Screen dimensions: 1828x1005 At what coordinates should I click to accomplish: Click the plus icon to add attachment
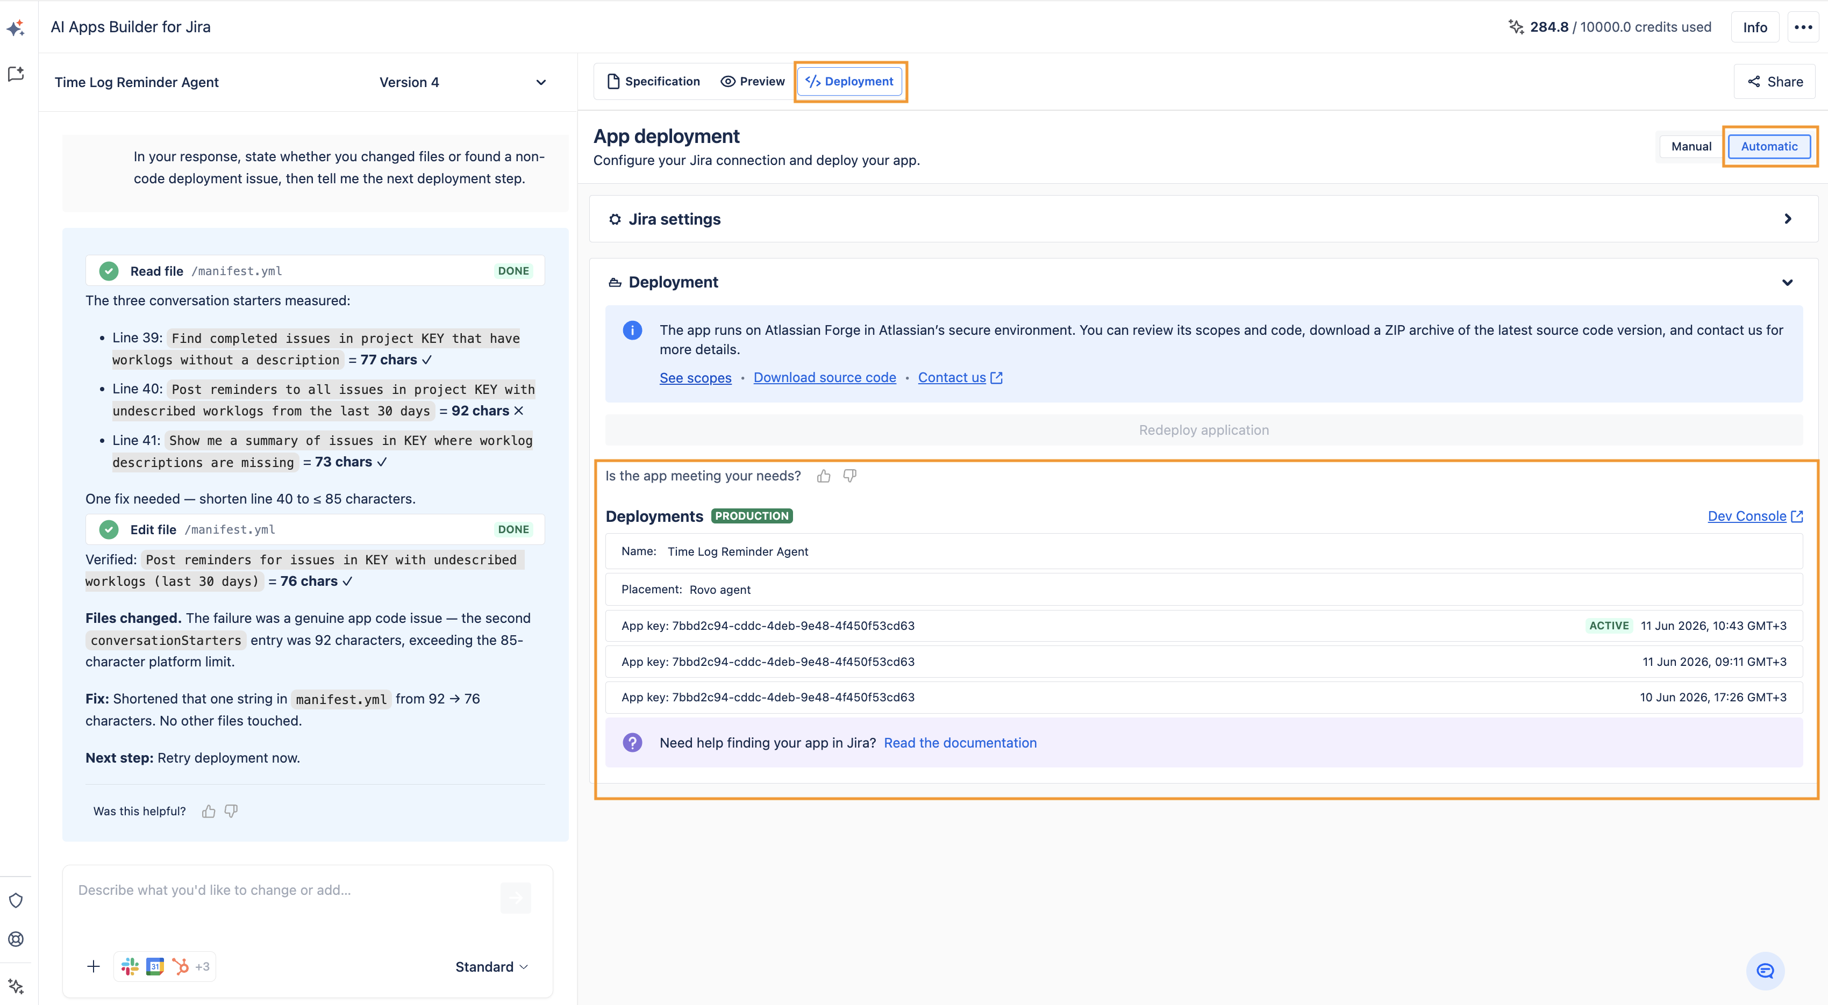[x=93, y=966]
